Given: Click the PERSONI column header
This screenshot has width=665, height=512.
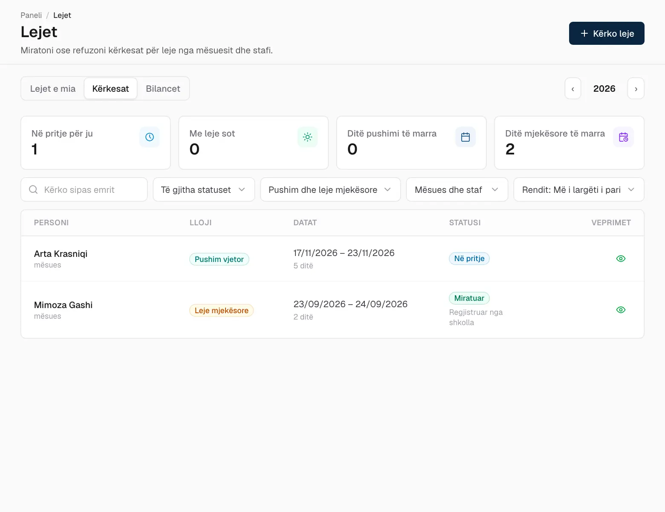Looking at the screenshot, I should point(51,223).
